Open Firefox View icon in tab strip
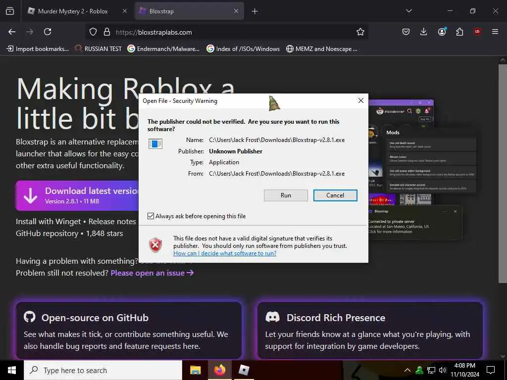The width and height of the screenshot is (507, 380). tap(10, 11)
